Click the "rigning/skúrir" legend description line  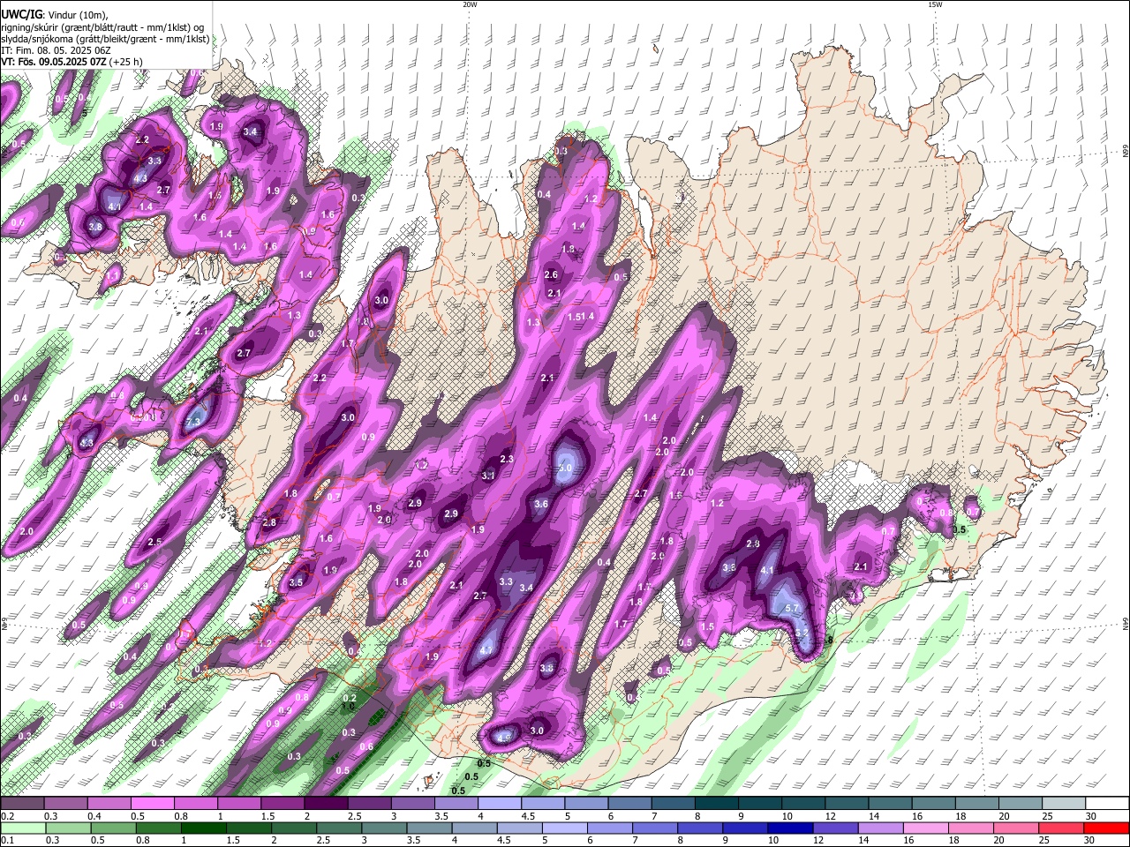(102, 27)
